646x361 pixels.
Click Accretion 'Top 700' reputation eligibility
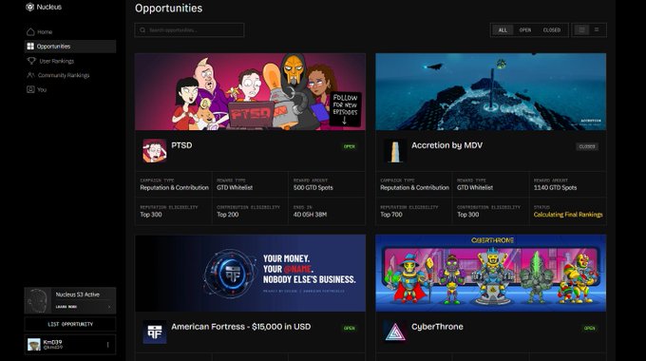pyautogui.click(x=391, y=215)
